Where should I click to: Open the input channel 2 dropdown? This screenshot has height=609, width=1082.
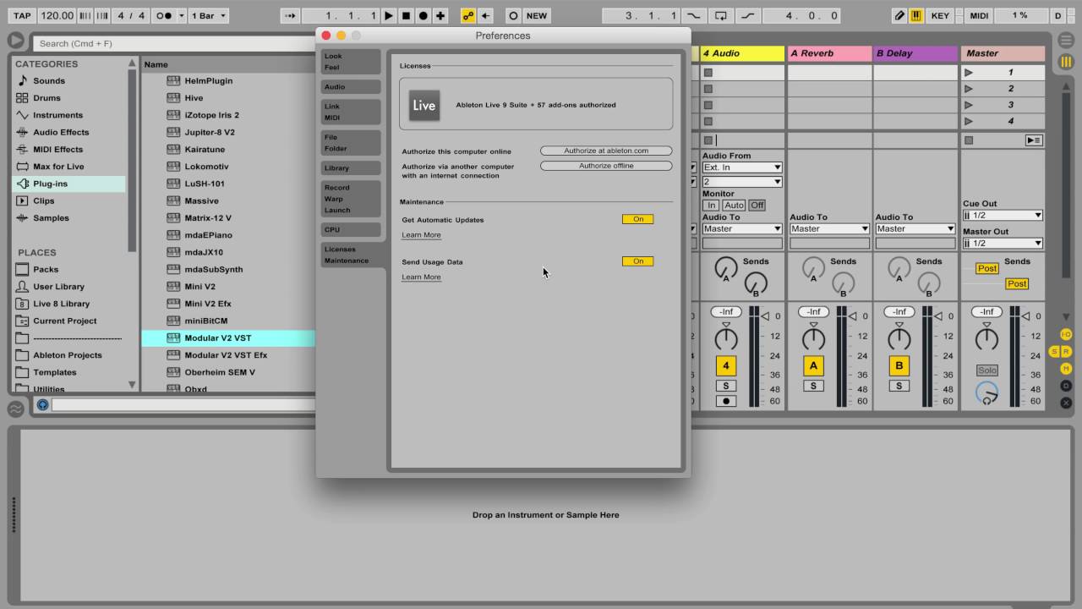pos(742,182)
